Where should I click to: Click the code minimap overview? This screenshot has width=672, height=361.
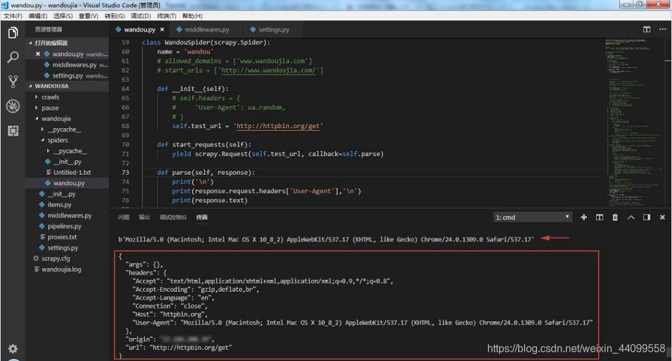633,122
